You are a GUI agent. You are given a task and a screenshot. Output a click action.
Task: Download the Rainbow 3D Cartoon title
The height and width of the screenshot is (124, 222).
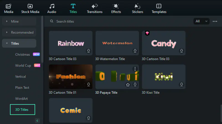tap(88, 51)
